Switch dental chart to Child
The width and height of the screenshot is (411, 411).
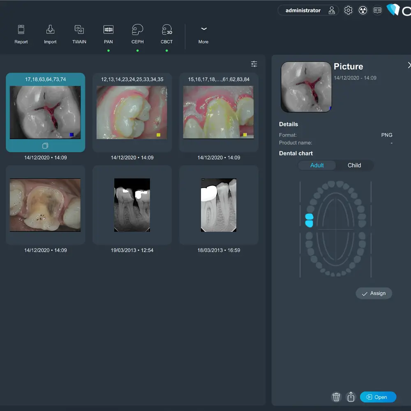click(354, 165)
